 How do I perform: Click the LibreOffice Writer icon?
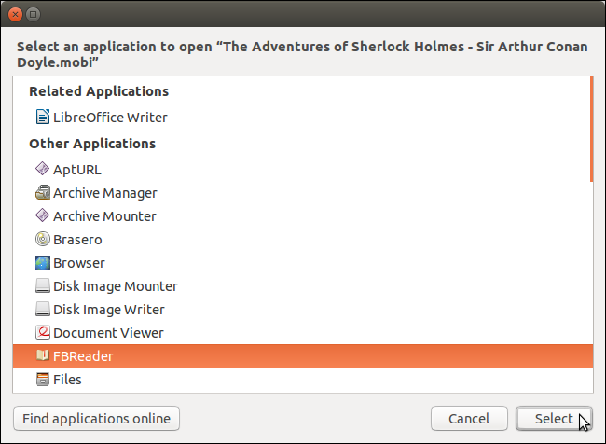tap(42, 118)
